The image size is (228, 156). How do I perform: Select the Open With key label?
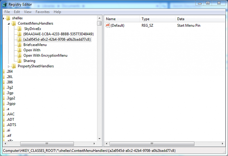32,50
